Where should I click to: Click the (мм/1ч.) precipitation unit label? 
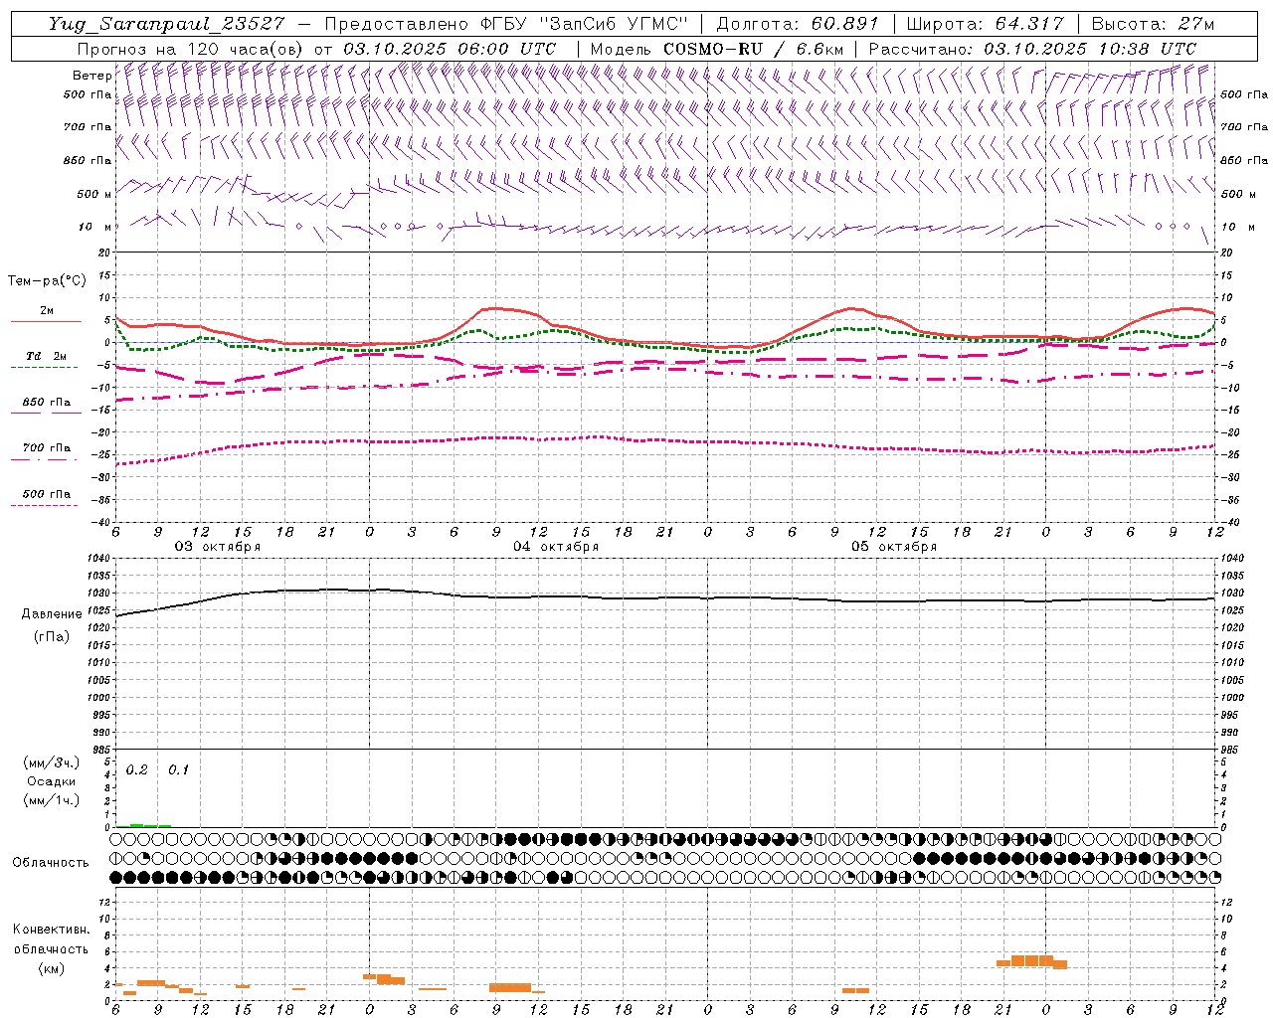point(52,800)
